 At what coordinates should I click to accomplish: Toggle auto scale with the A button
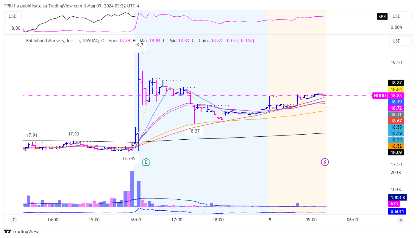pyautogui.click(x=401, y=220)
